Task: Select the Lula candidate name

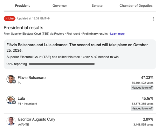Action: [21, 98]
